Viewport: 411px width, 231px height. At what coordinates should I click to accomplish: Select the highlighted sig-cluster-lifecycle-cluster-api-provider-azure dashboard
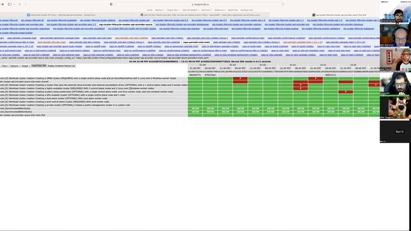126,24
